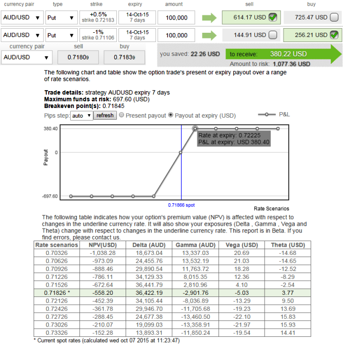Click the Vega value 20.69

[x=241, y=253]
